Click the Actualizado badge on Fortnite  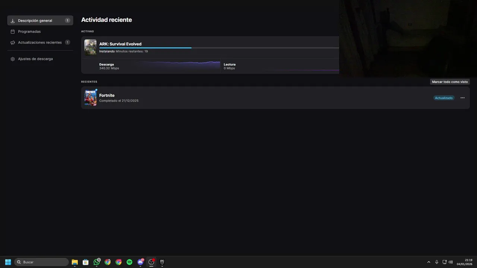coord(444,98)
